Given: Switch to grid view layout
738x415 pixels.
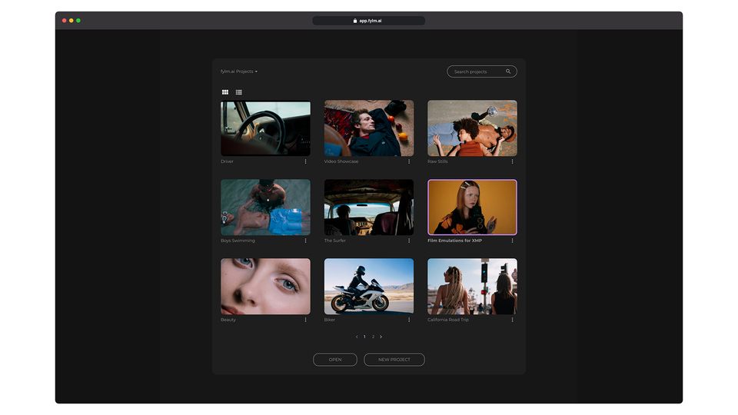Looking at the screenshot, I should point(225,92).
